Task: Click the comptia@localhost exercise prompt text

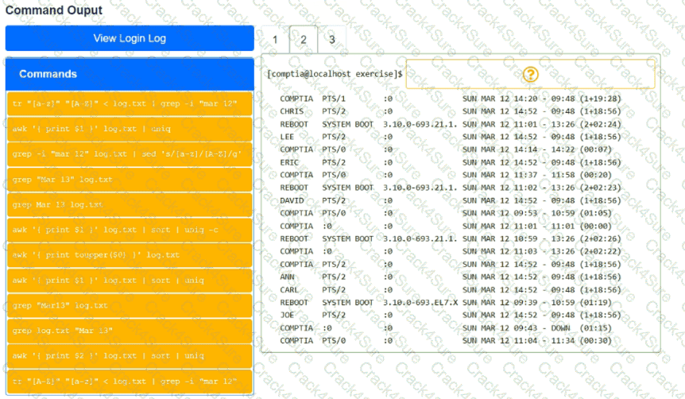Action: [x=335, y=74]
